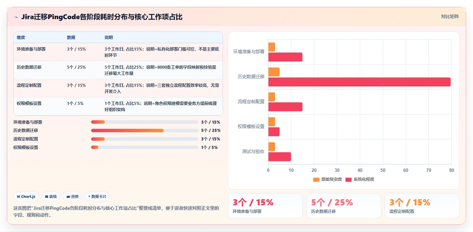473x232 pixels.
Task: Select 环境准备与部署 table row name
Action: tap(31, 49)
